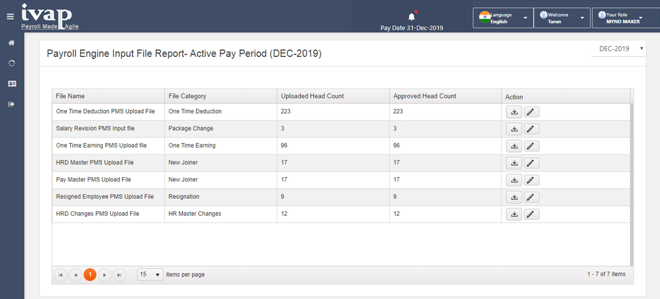
Task: Jump to last page button
Action: coord(119,275)
